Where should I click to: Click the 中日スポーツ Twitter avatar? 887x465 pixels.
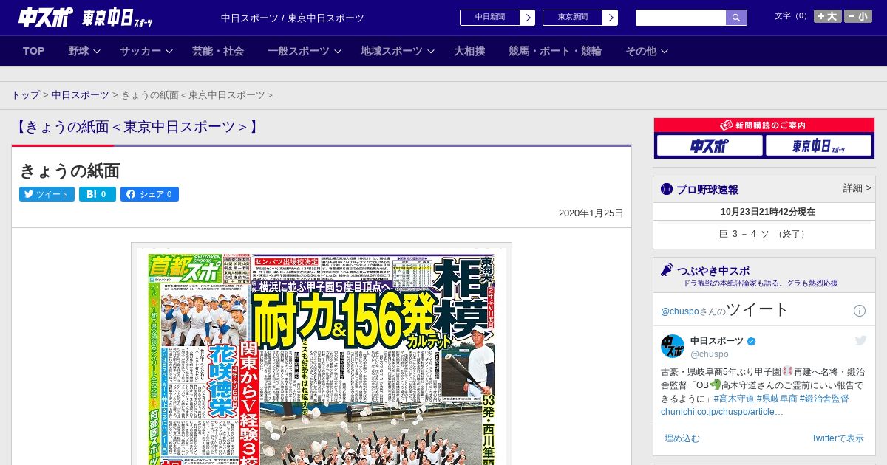pos(673,346)
